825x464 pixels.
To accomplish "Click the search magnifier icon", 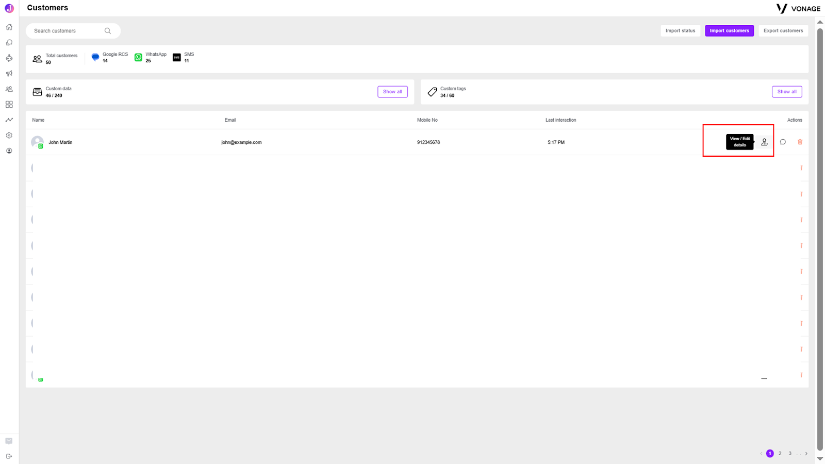I will pyautogui.click(x=108, y=31).
